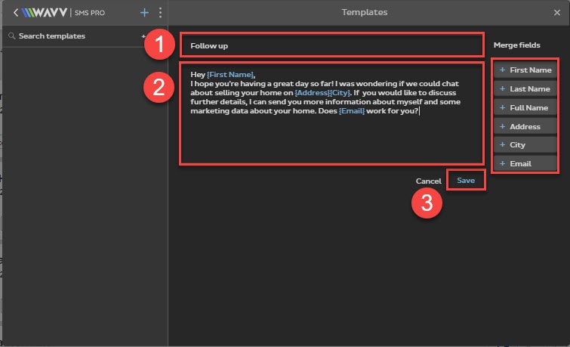Viewport: 570px width, 347px height.
Task: Insert the Address merge field
Action: click(525, 126)
